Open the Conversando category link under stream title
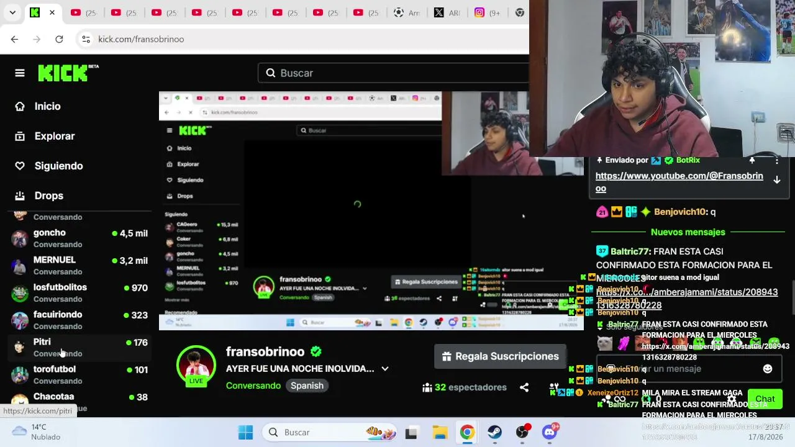Viewport: 795px width, 447px height. click(253, 386)
